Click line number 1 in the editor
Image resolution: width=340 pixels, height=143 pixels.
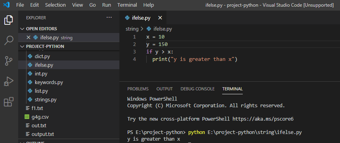click(x=134, y=37)
